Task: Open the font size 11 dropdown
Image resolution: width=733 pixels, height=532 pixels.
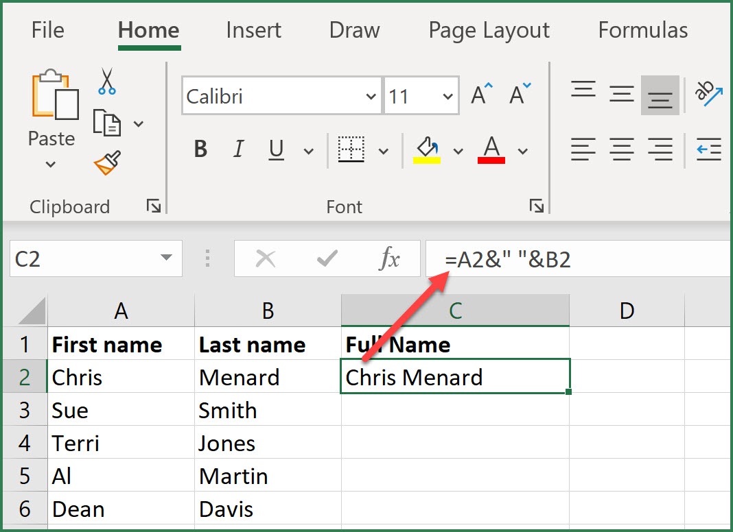Action: (x=447, y=97)
